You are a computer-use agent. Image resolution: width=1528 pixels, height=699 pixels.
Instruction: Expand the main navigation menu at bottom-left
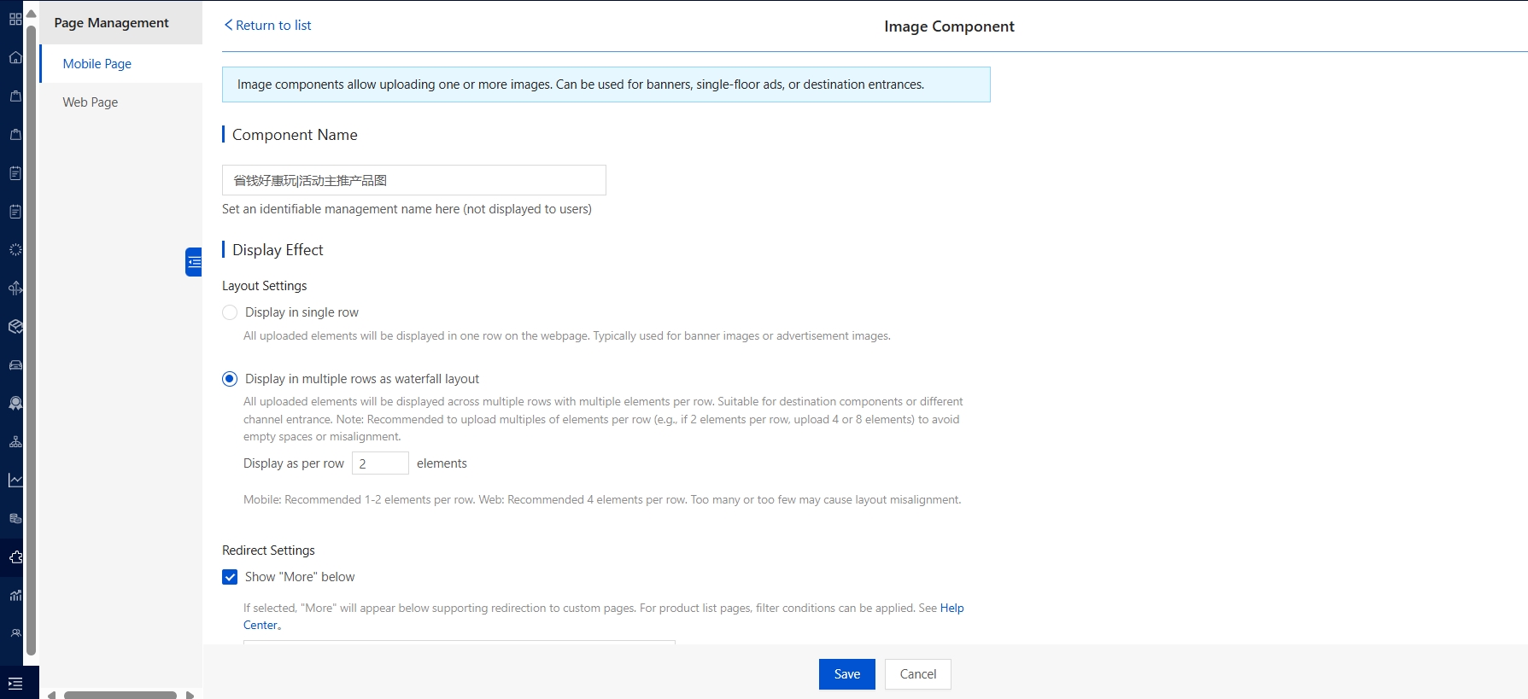(15, 684)
